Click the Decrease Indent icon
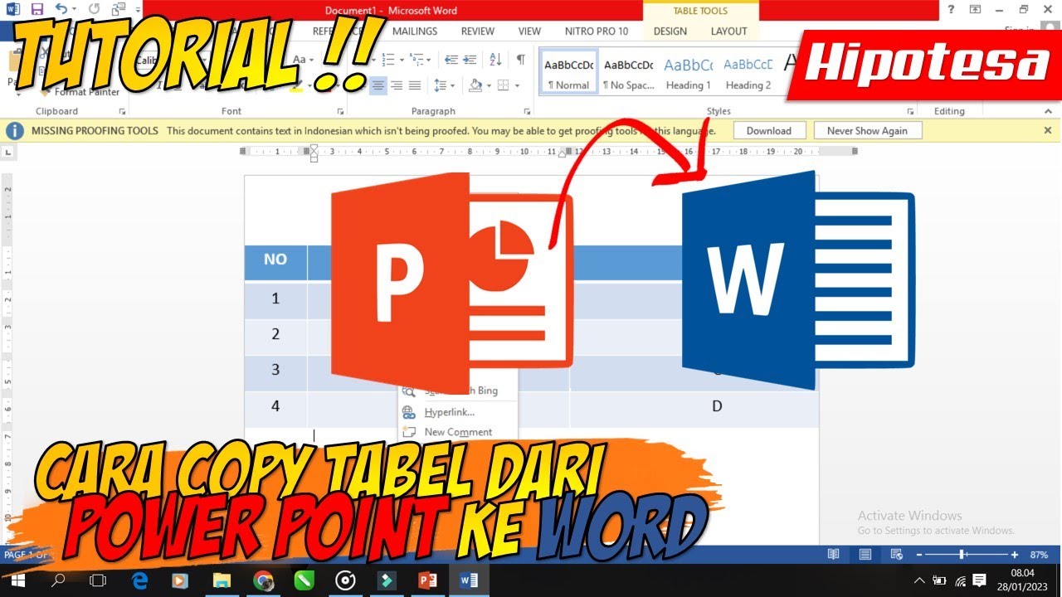 [x=451, y=60]
